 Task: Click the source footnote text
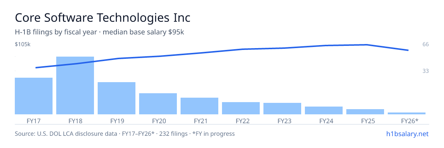pos(125,134)
